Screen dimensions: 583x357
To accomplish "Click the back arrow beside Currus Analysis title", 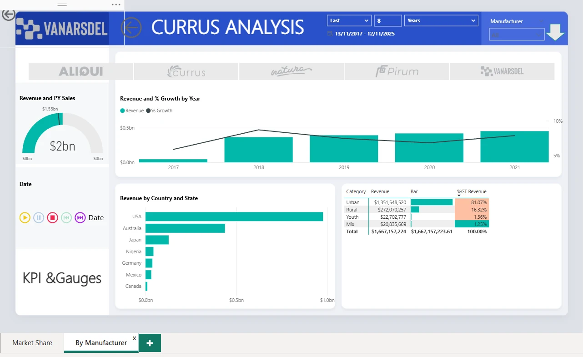I will 131,28.
